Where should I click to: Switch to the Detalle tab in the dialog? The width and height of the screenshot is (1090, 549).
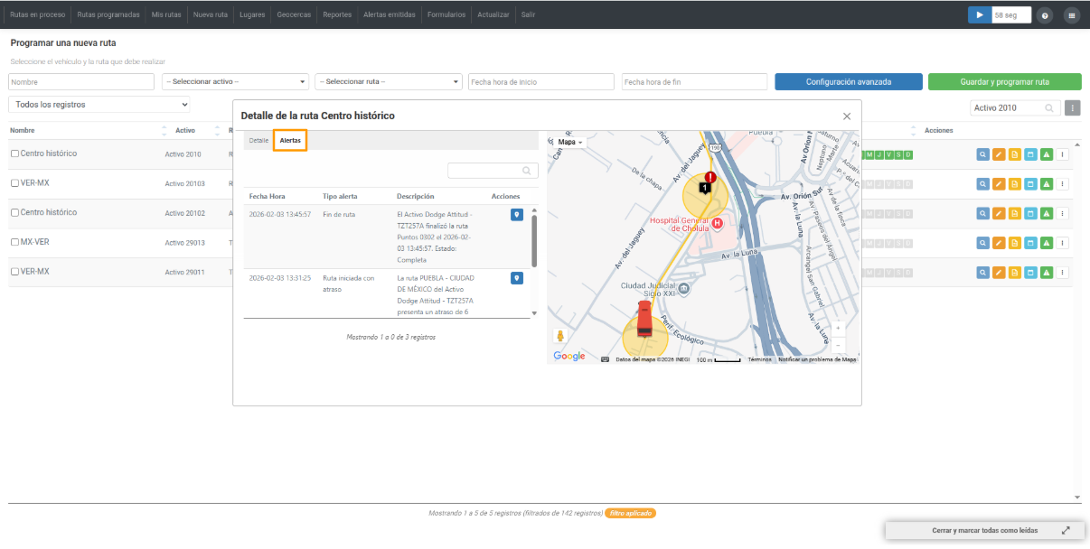click(258, 141)
